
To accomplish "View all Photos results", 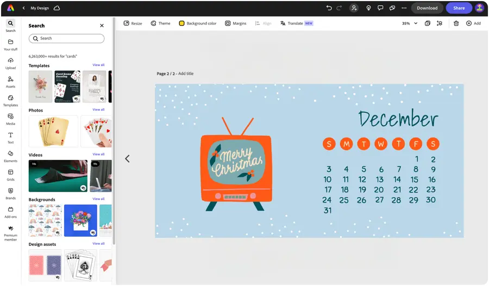I will tap(98, 109).
